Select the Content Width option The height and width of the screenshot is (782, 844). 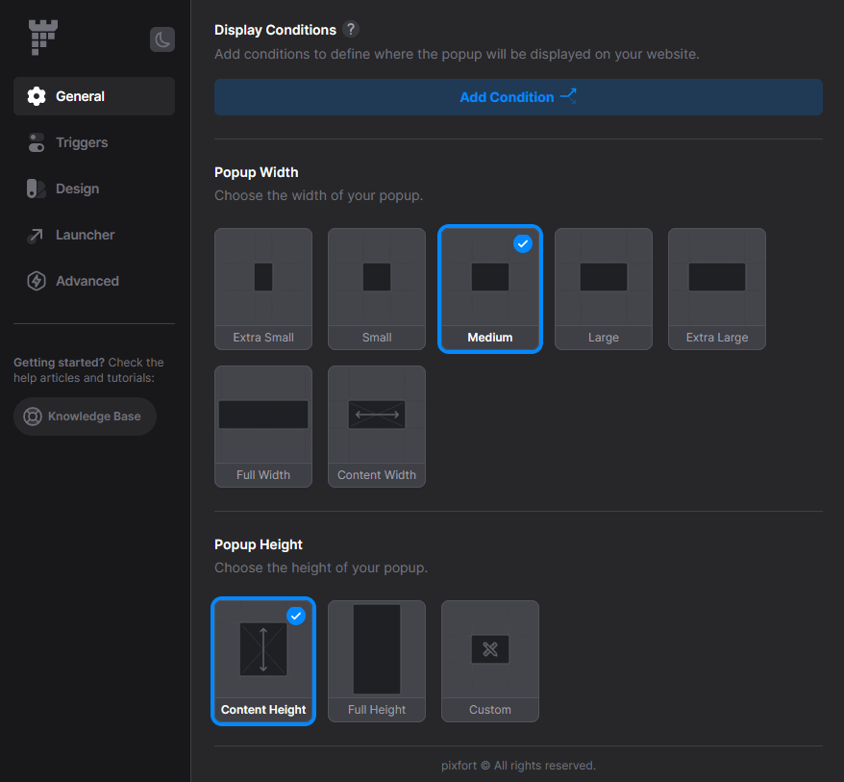[376, 426]
